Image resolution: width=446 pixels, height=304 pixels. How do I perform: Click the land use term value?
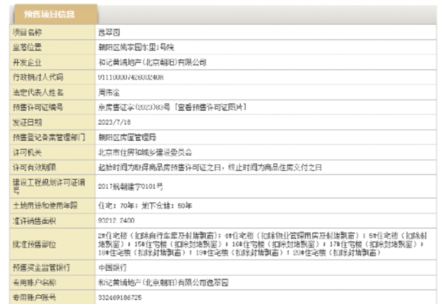[x=145, y=205]
